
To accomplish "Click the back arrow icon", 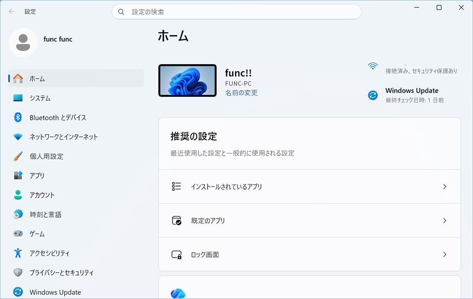I will pyautogui.click(x=12, y=12).
